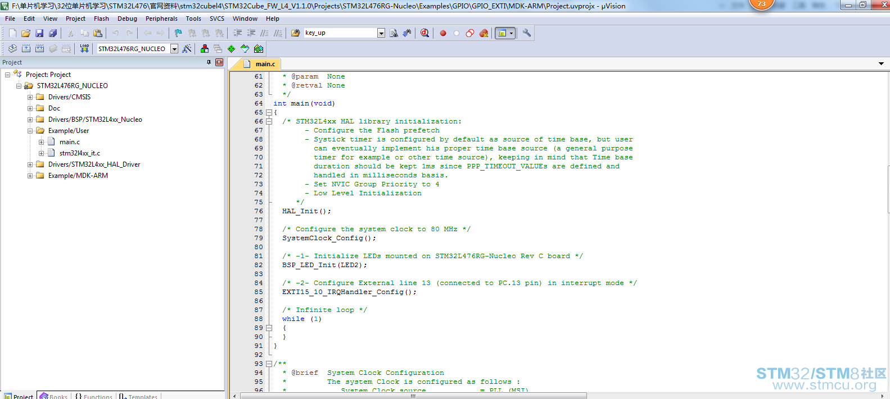The image size is (890, 399).
Task: Create a new file with toolbar icon
Action: click(x=12, y=33)
